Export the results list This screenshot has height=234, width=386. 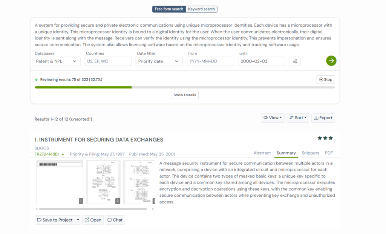pyautogui.click(x=323, y=118)
